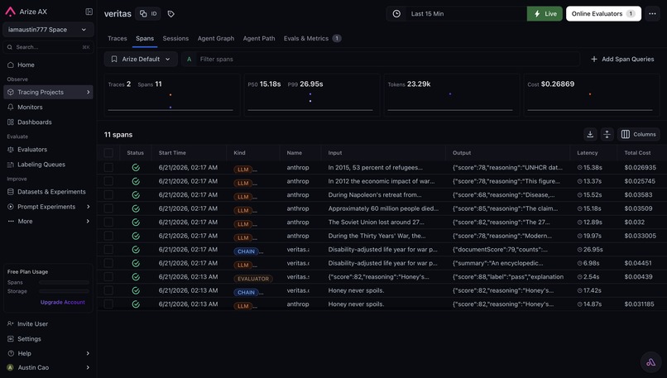This screenshot has width=667, height=378.
Task: Collapse the sidebar panel icon
Action: coord(89,12)
